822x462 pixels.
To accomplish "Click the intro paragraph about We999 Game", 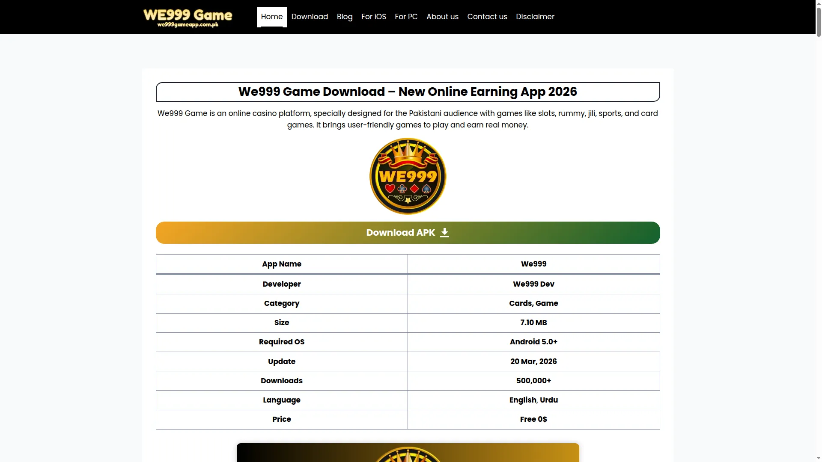I will click(408, 119).
